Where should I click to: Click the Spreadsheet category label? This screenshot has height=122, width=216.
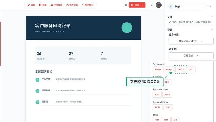click(x=160, y=90)
